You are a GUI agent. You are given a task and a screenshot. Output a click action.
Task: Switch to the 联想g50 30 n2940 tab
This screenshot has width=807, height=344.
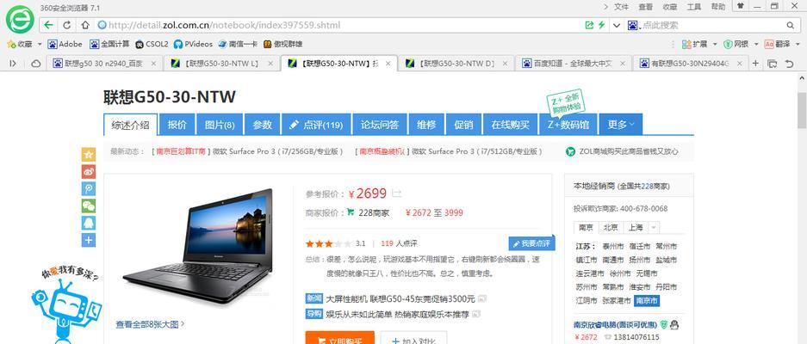tap(103, 64)
